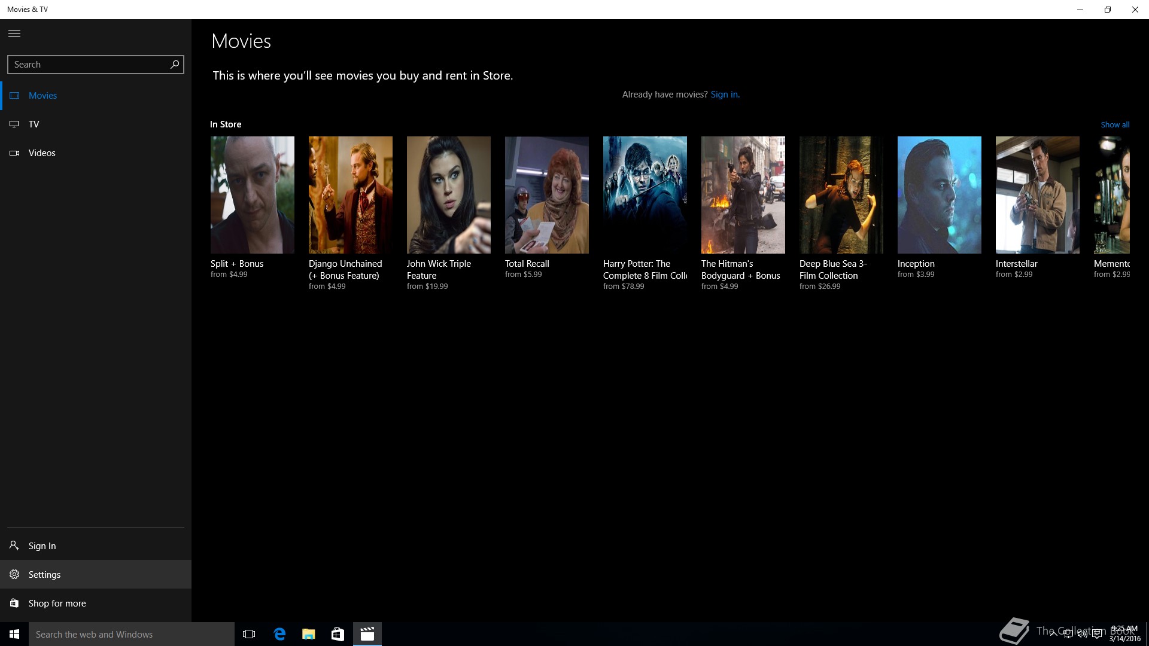The height and width of the screenshot is (646, 1149).
Task: Open File Explorer from the taskbar
Action: coord(309,634)
